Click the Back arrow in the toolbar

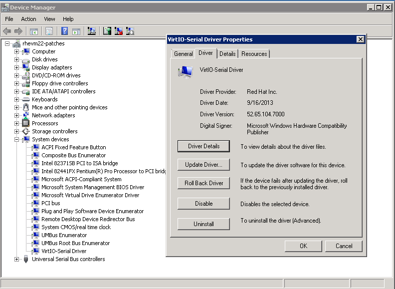click(7, 31)
